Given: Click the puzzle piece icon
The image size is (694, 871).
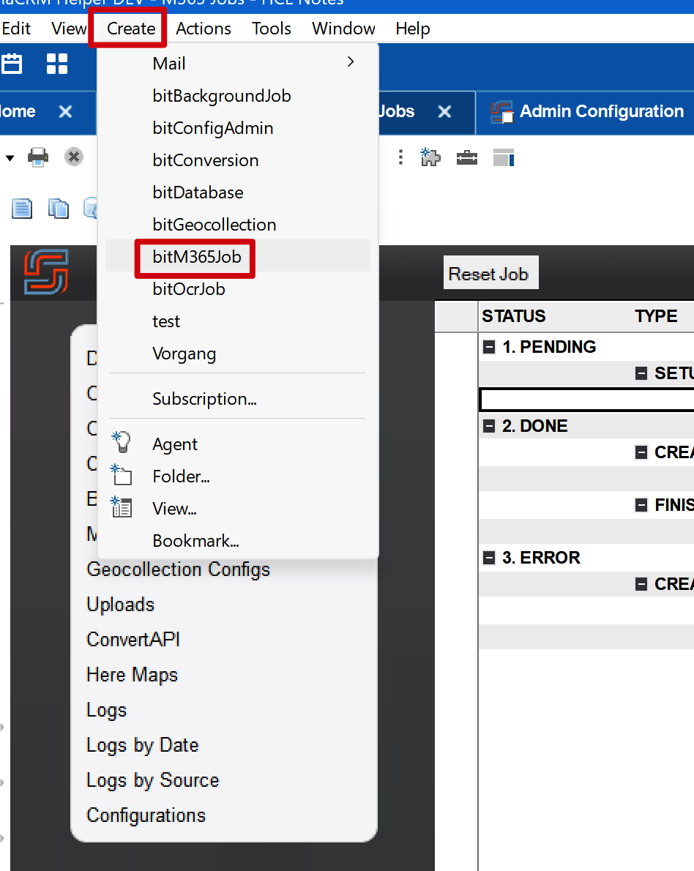Looking at the screenshot, I should 430,157.
